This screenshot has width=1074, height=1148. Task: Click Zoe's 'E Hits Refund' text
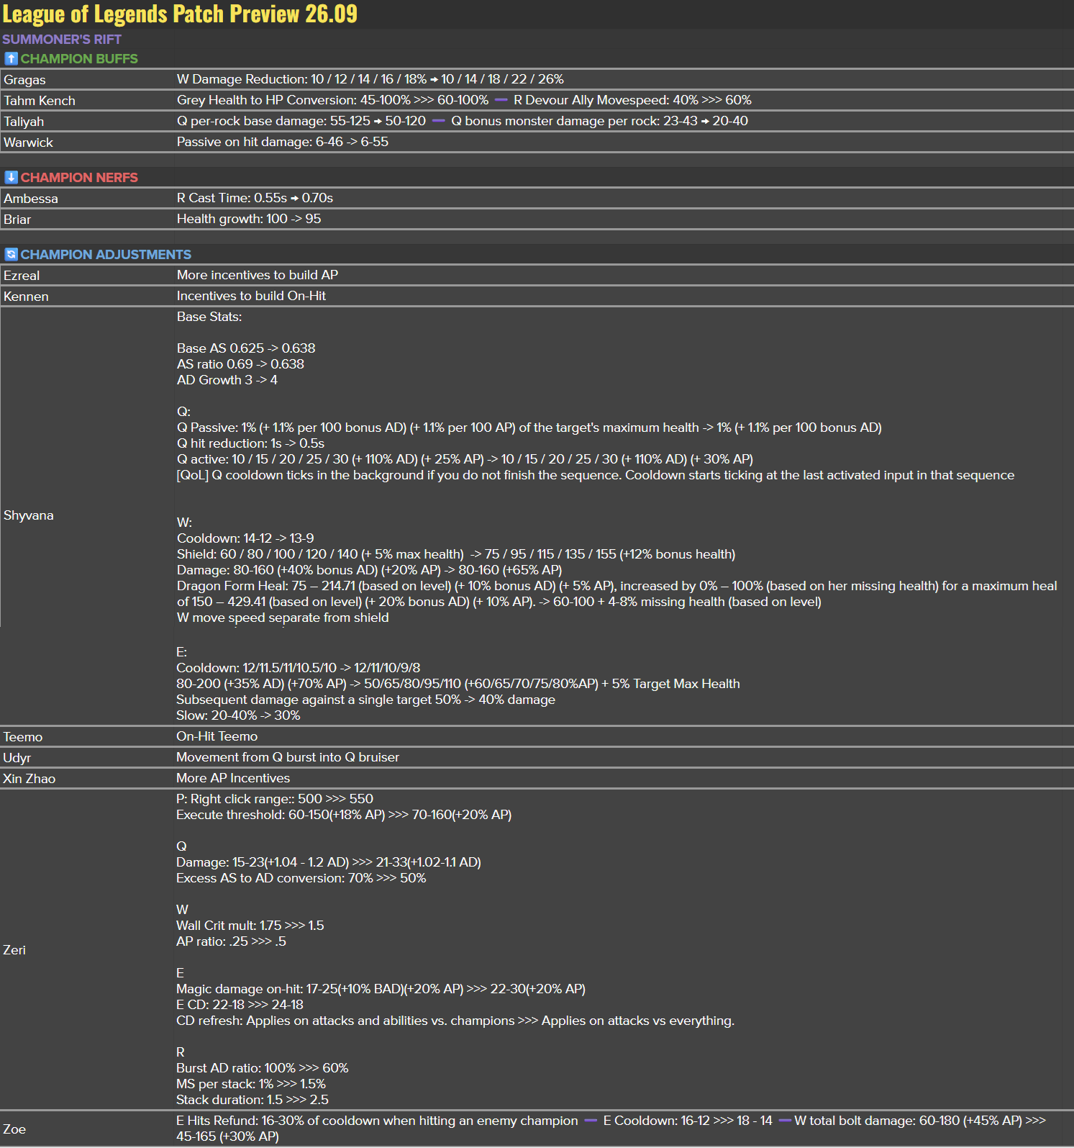coord(378,1121)
